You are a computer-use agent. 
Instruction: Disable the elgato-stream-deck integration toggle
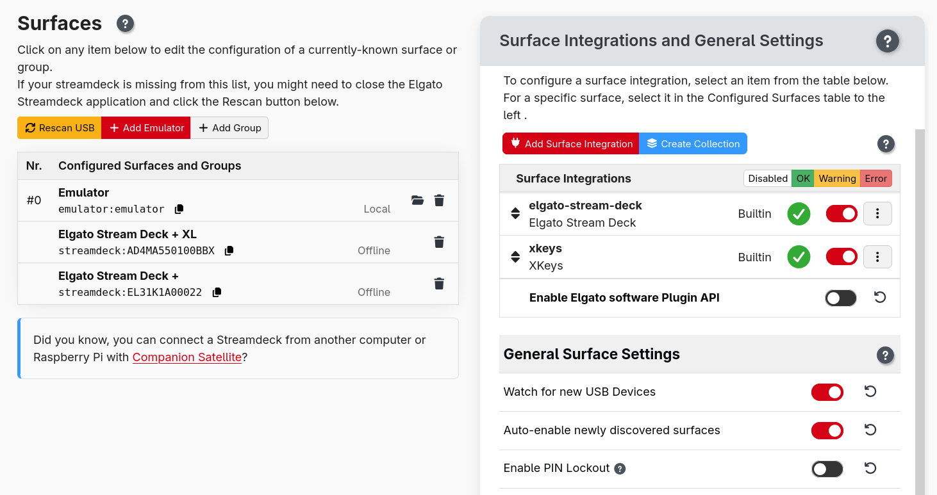842,213
